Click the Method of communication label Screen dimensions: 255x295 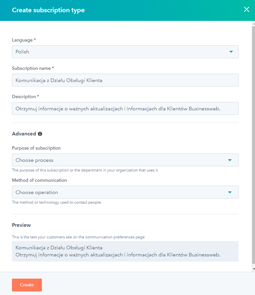click(39, 180)
